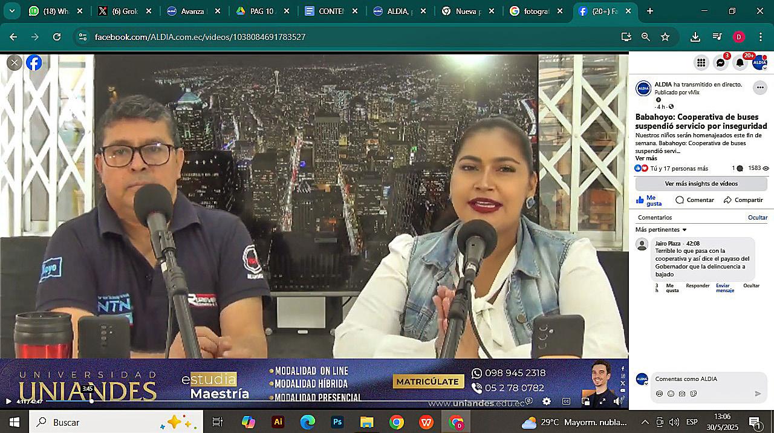Click the address bar URL
Screen dimensions: 774x433
(x=200, y=37)
